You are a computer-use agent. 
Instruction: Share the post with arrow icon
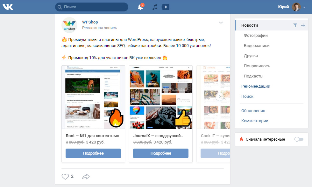pos(86,177)
